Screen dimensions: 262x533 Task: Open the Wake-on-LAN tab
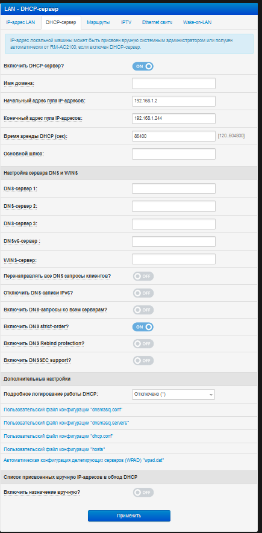(197, 23)
